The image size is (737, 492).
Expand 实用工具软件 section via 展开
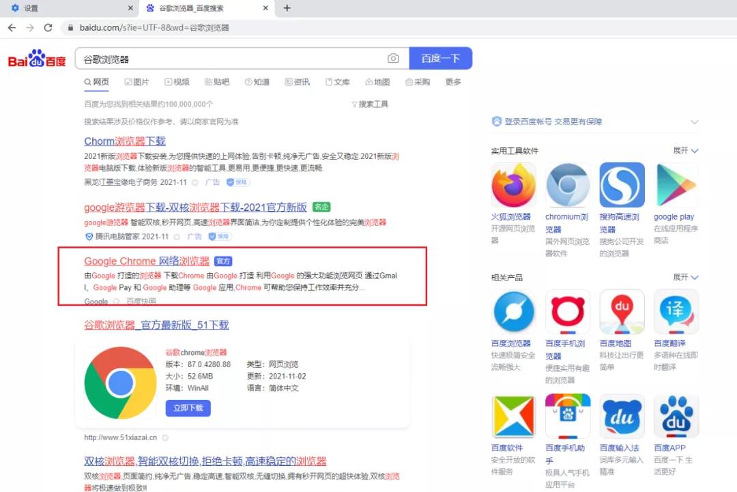pyautogui.click(x=687, y=150)
